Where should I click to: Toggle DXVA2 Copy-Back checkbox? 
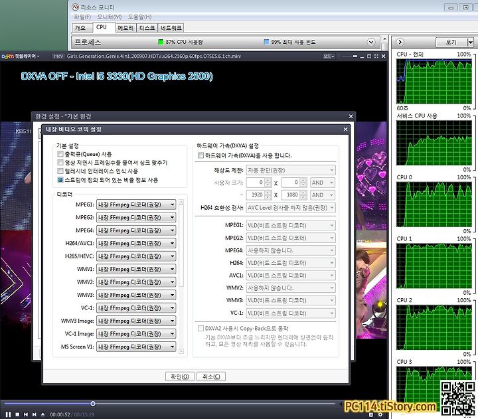200,328
